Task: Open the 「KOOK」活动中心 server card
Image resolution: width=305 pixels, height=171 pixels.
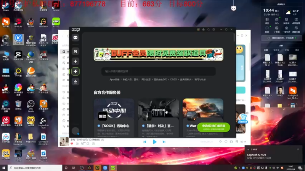Action: point(114,117)
